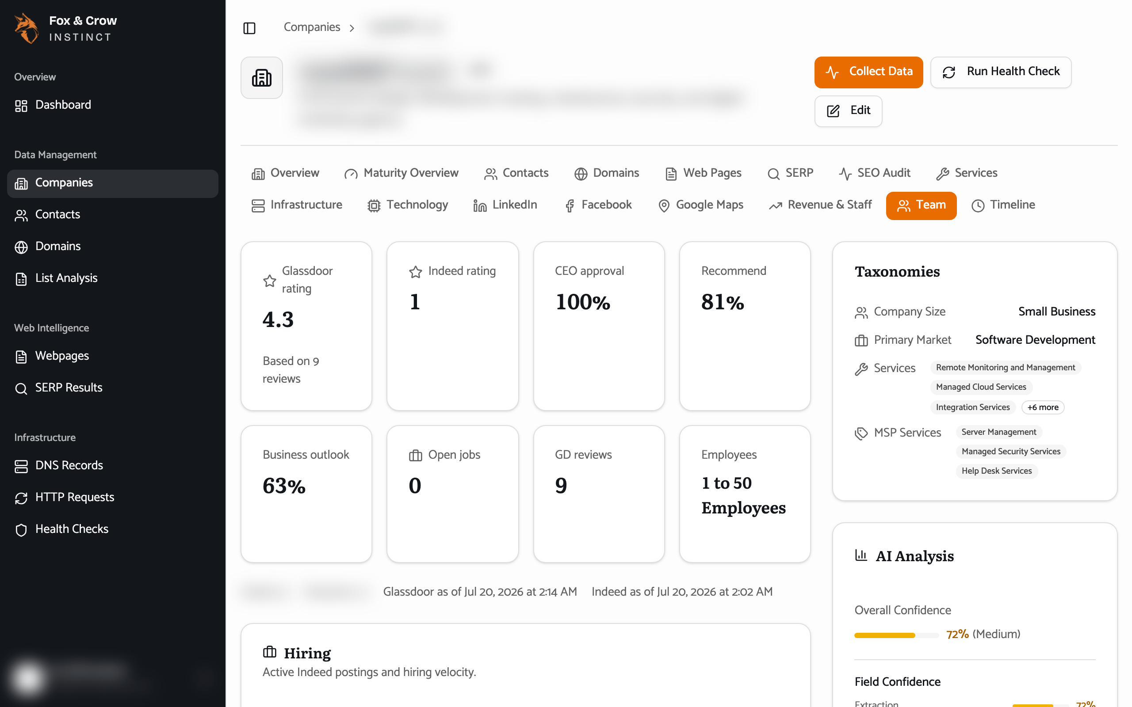Viewport: 1132px width, 707px height.
Task: Click the blurred user avatar in sidebar
Action: 28,678
